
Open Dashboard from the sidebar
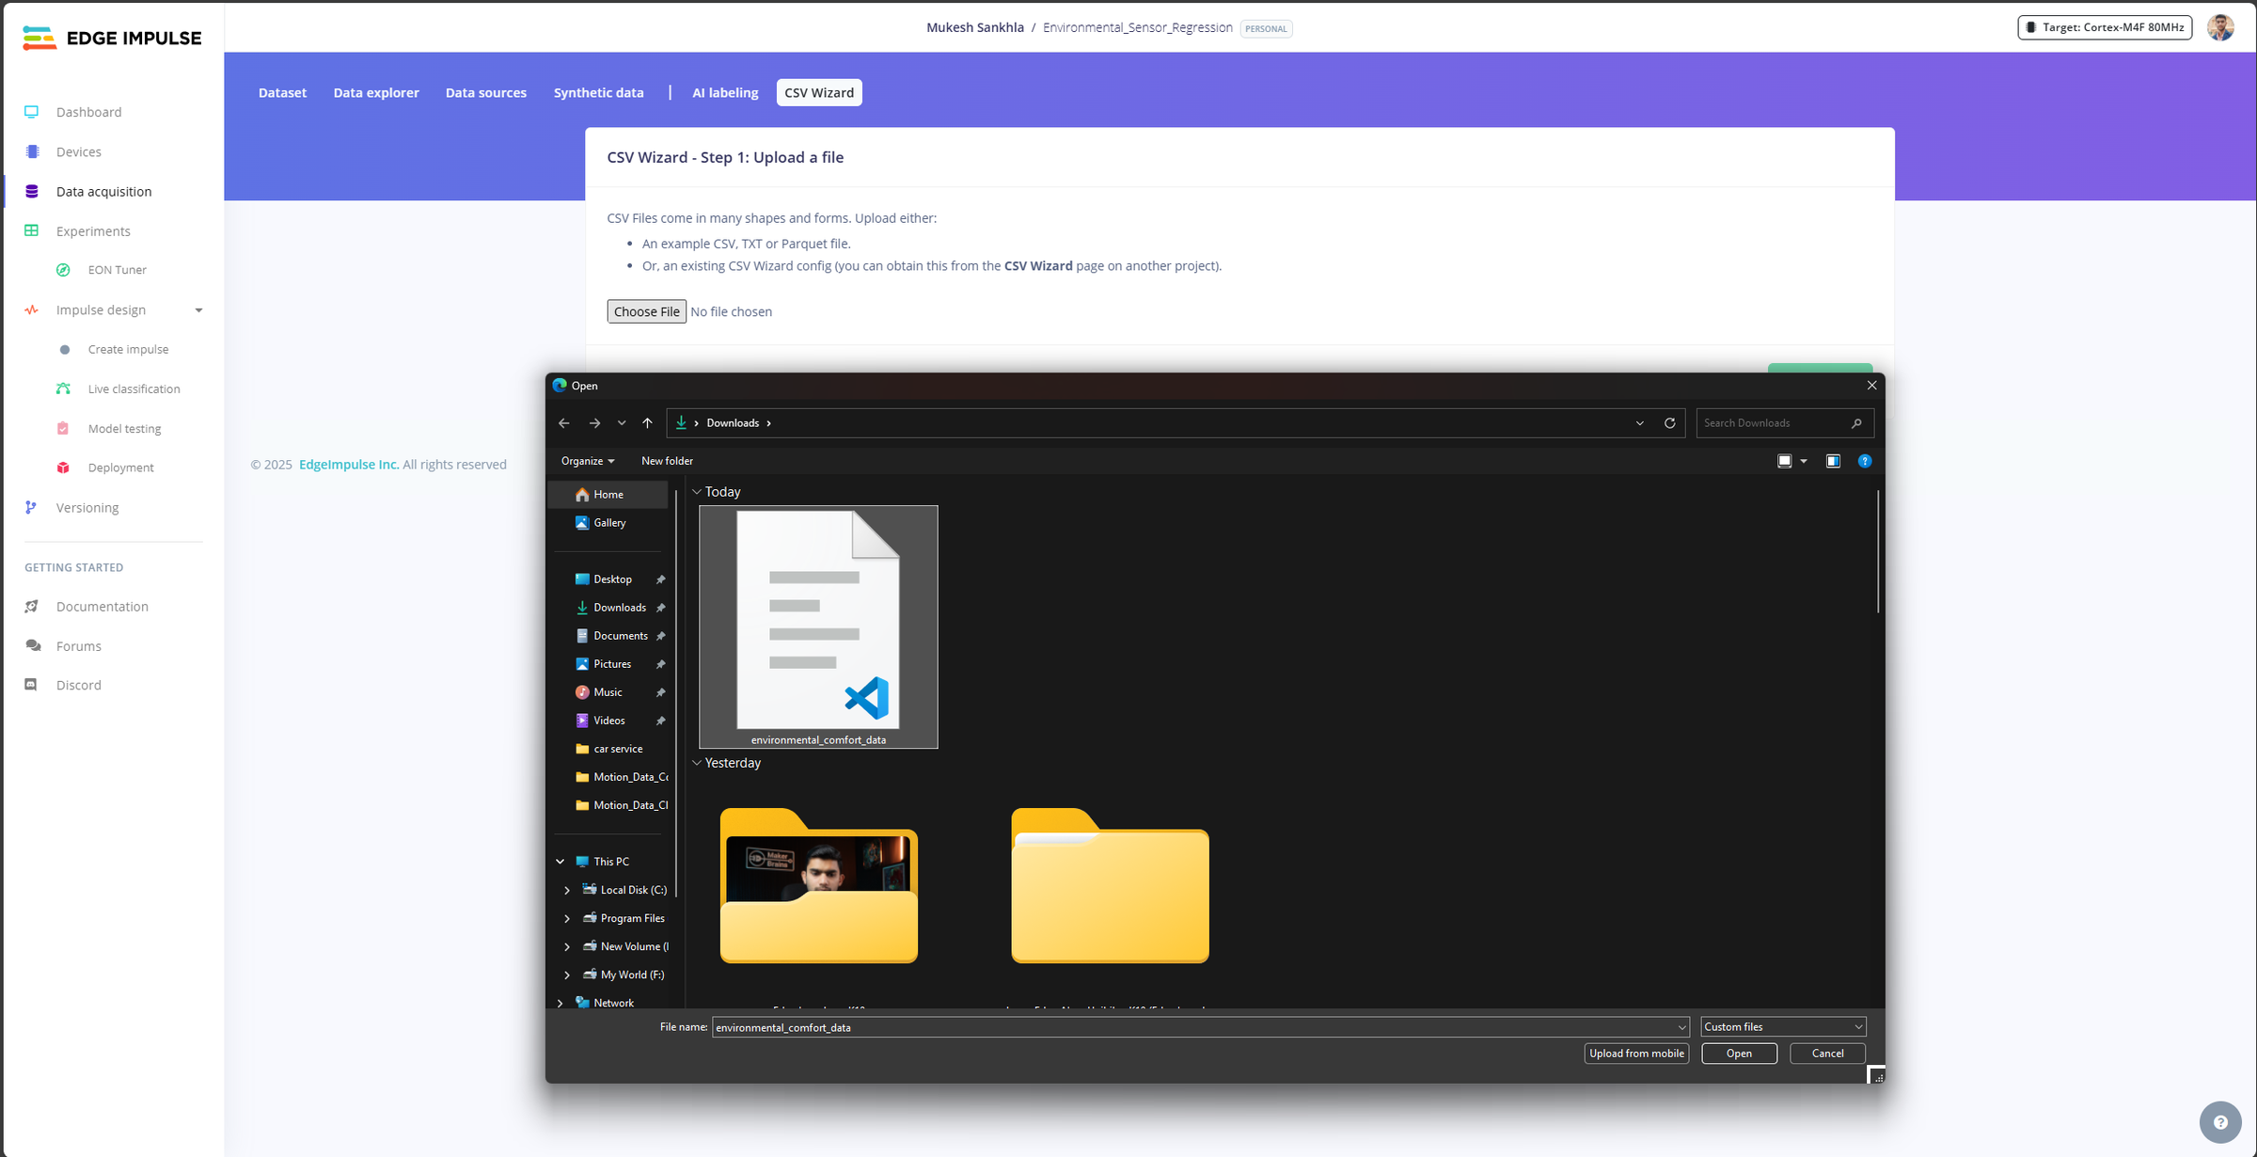(88, 112)
